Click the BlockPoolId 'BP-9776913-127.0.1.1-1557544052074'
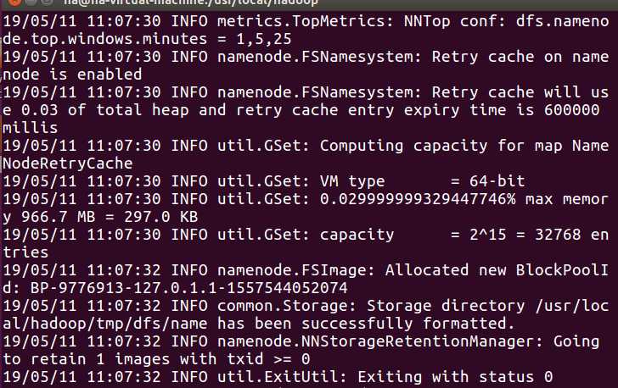 pyautogui.click(x=188, y=288)
